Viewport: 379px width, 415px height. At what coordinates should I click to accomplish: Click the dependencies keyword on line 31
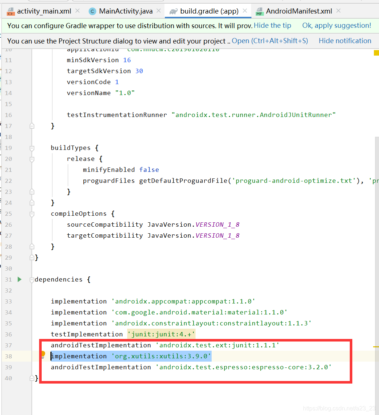click(58, 279)
